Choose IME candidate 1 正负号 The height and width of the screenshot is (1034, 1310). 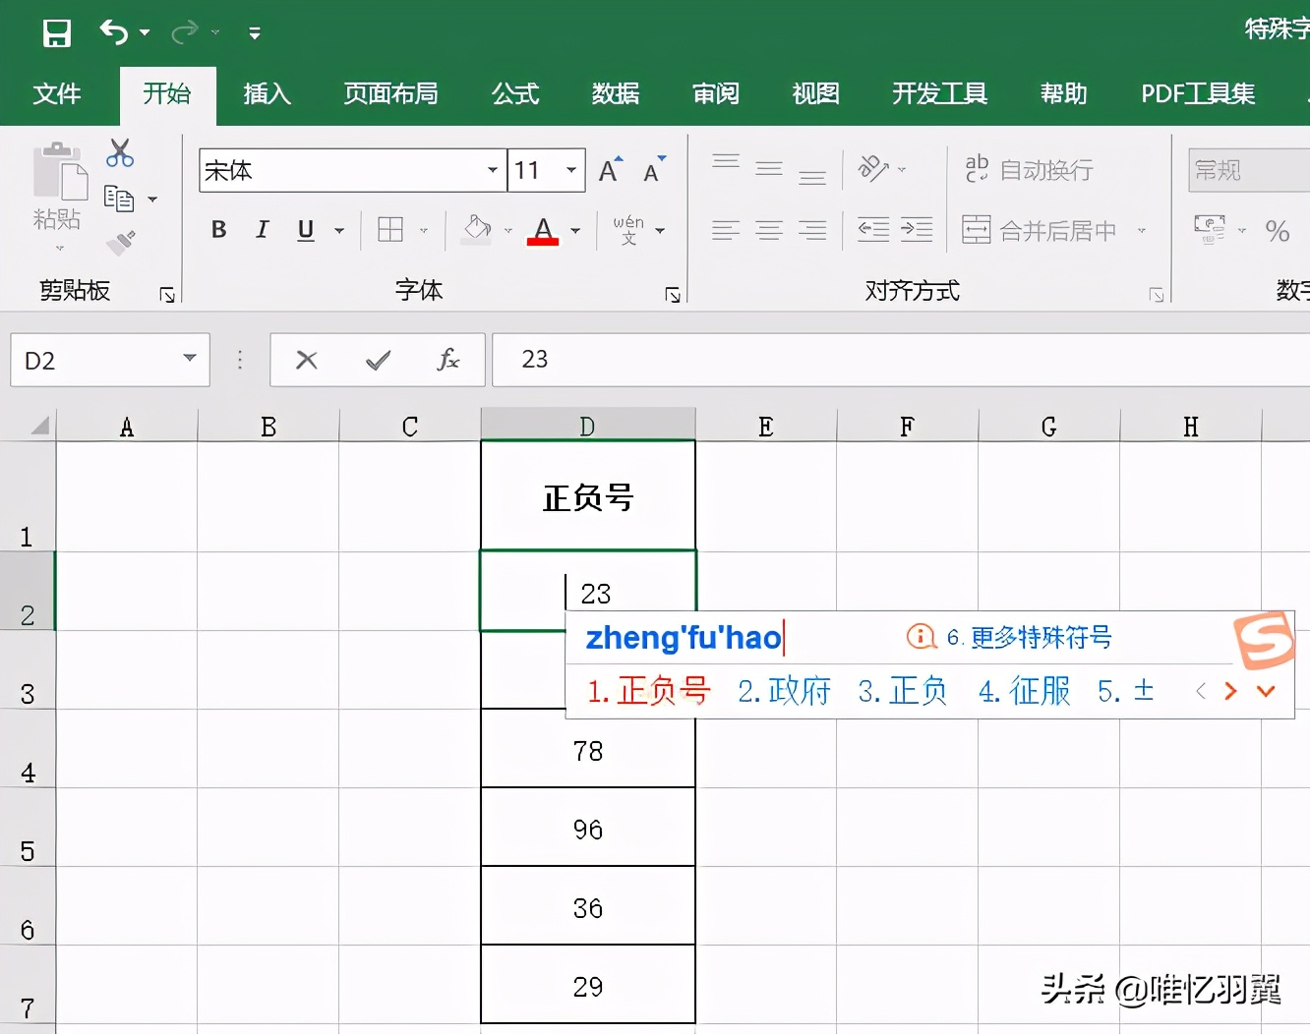[649, 691]
